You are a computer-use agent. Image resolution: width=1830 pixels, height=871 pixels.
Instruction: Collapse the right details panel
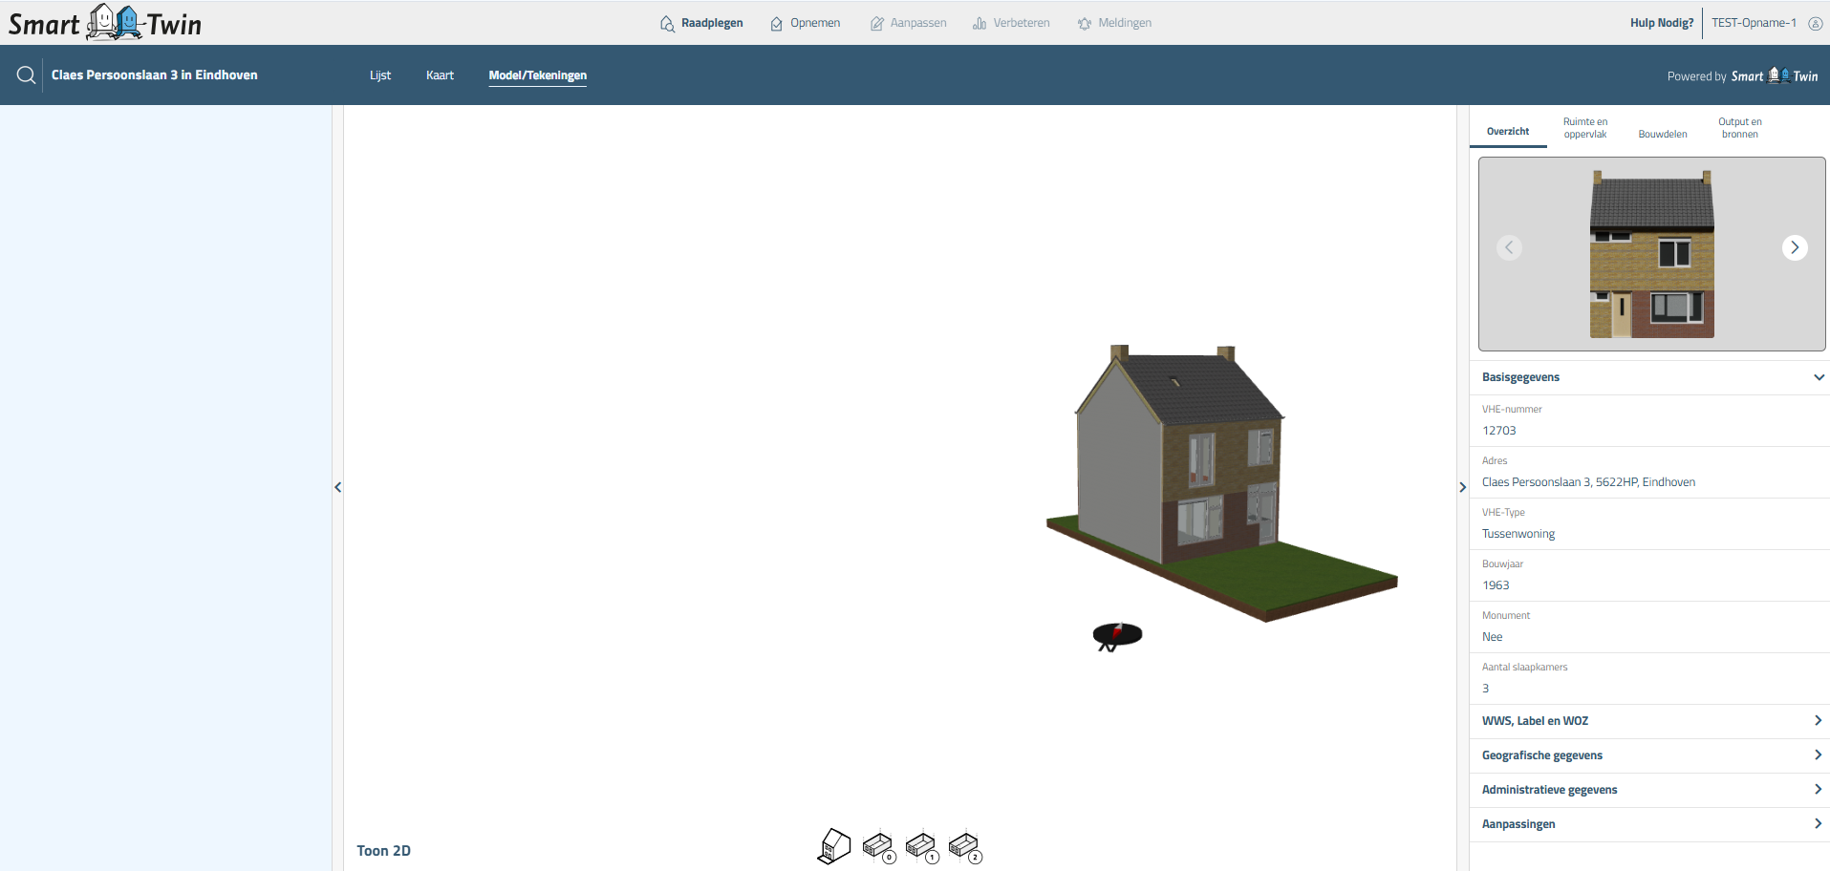tap(1462, 487)
